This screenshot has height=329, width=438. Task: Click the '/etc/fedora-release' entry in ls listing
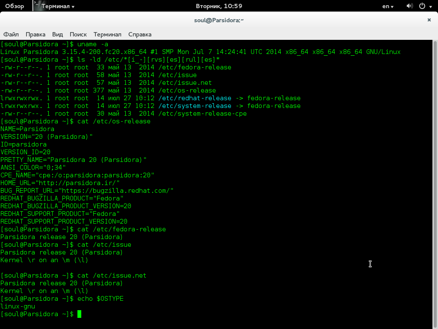coord(195,67)
